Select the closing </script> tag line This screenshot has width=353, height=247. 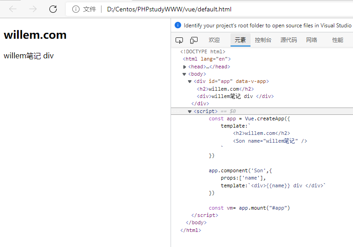click(205, 215)
